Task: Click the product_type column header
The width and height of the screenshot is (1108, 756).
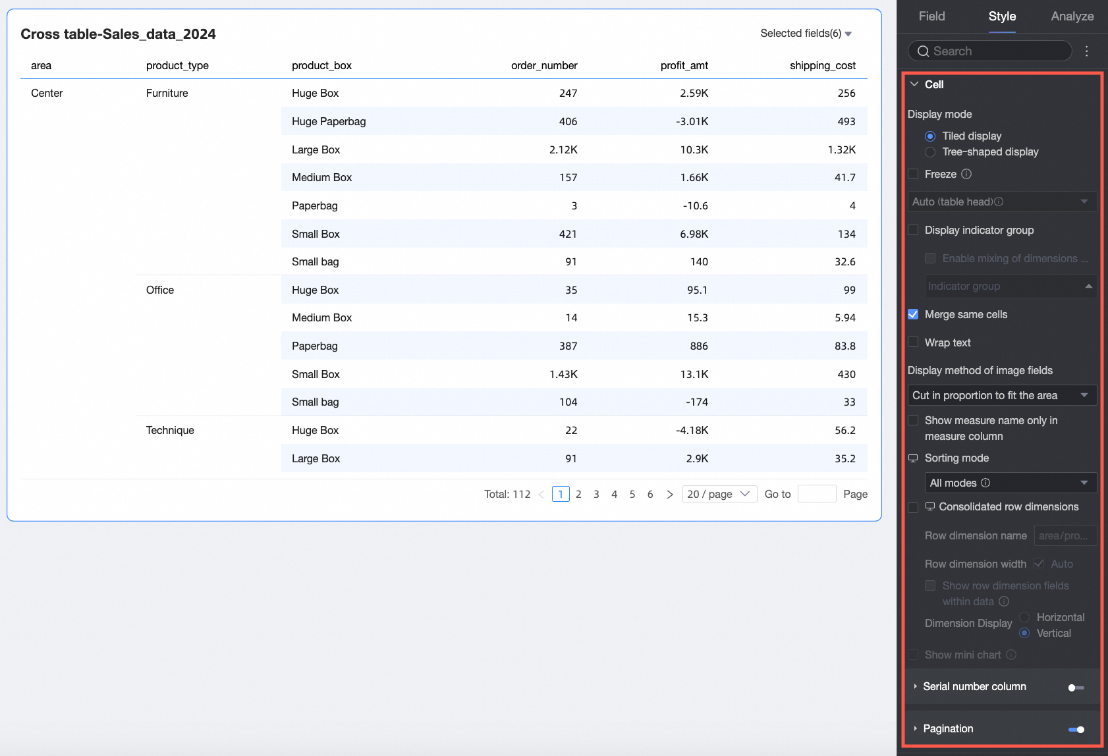Action: (x=177, y=66)
